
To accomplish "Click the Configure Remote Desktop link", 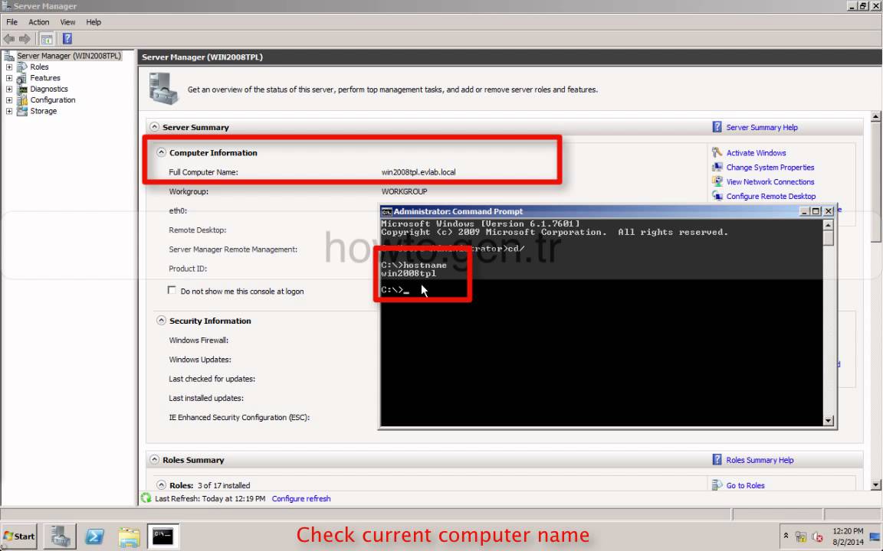I will 770,196.
